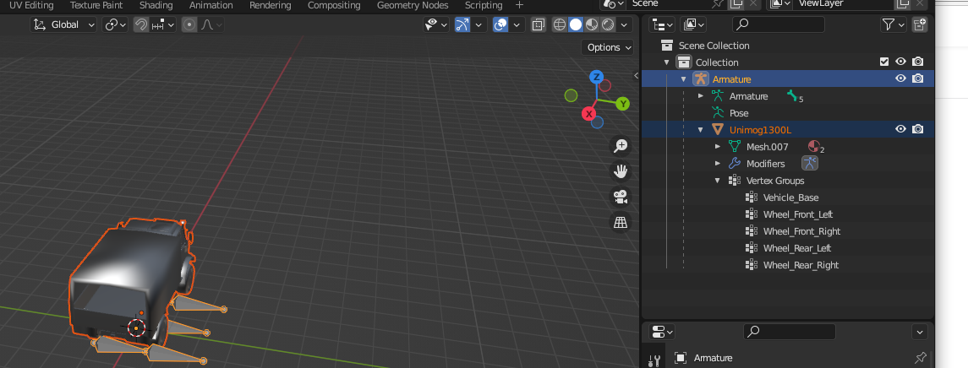Open the Global transform orientation dropdown

pos(64,24)
